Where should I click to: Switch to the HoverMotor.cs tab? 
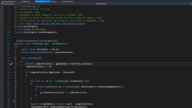pos(25,1)
